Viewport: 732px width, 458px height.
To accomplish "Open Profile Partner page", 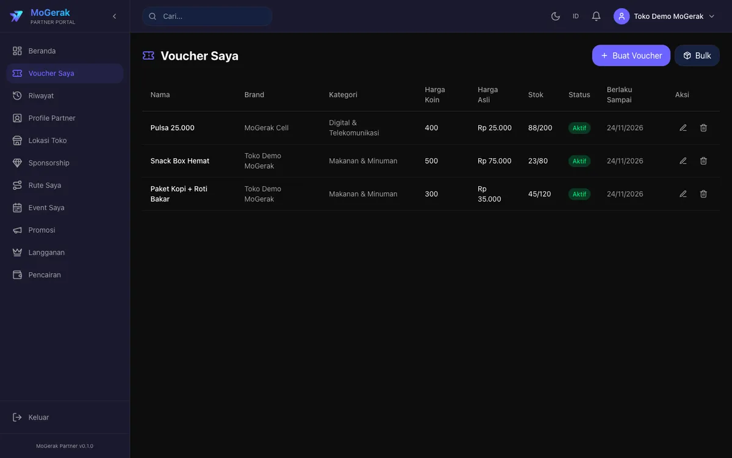I will click(65, 118).
